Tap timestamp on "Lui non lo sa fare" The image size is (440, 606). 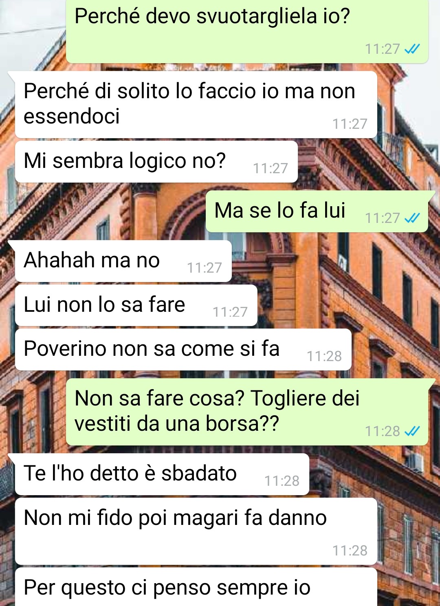[x=230, y=312]
